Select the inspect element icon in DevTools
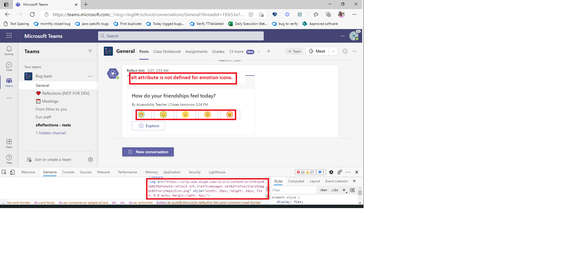 click(x=4, y=172)
